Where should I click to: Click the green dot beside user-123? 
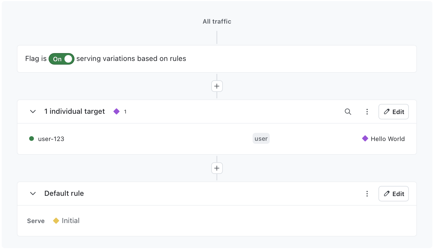32,138
